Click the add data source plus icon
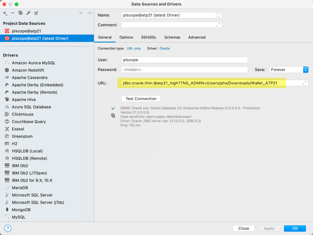Image resolution: width=313 pixels, height=235 pixels. coord(5,13)
